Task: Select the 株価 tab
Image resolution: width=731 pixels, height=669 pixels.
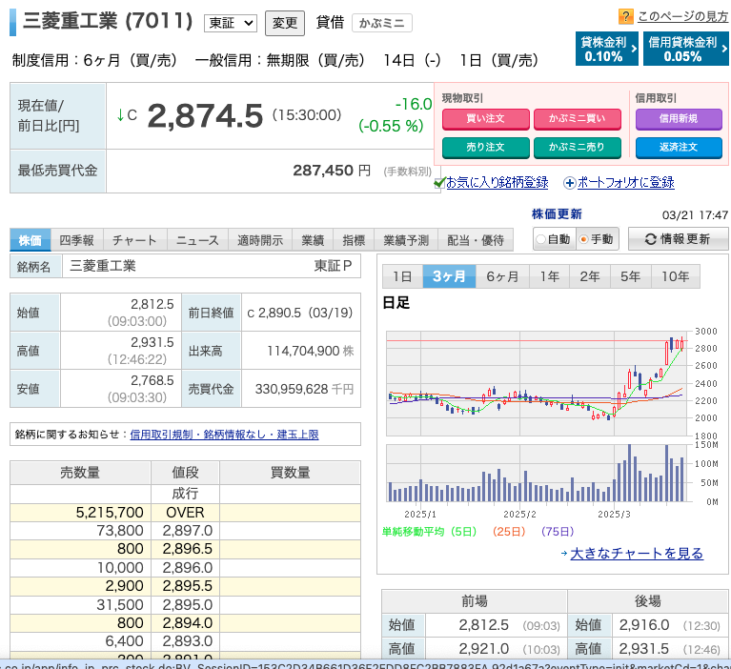Action: (30, 240)
